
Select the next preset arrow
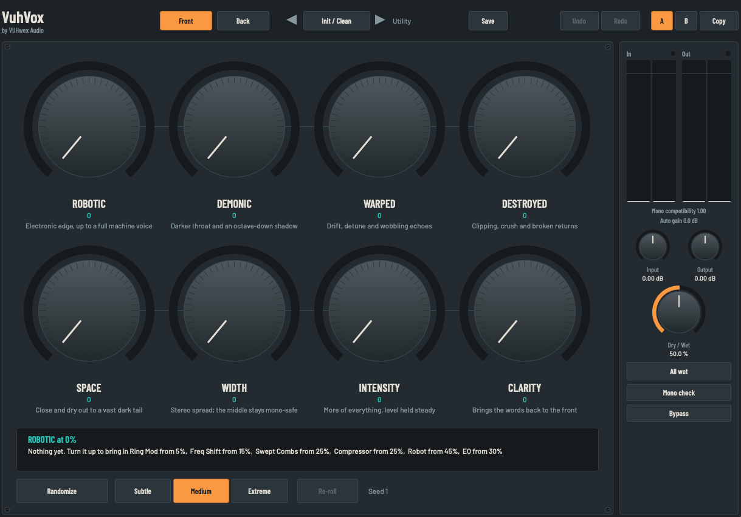[380, 21]
